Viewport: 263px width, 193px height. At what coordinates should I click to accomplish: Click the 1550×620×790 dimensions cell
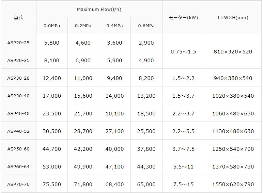coord(233,184)
